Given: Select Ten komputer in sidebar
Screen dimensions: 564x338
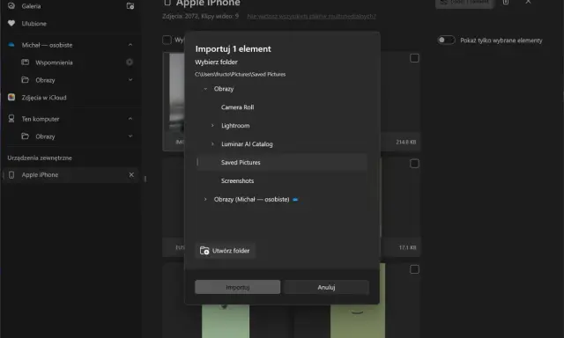Looking at the screenshot, I should (x=41, y=119).
